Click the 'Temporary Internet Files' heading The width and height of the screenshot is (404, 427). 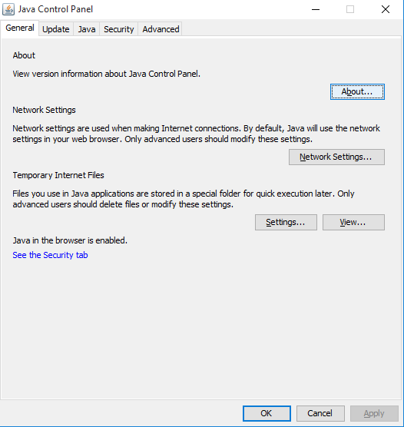(58, 175)
